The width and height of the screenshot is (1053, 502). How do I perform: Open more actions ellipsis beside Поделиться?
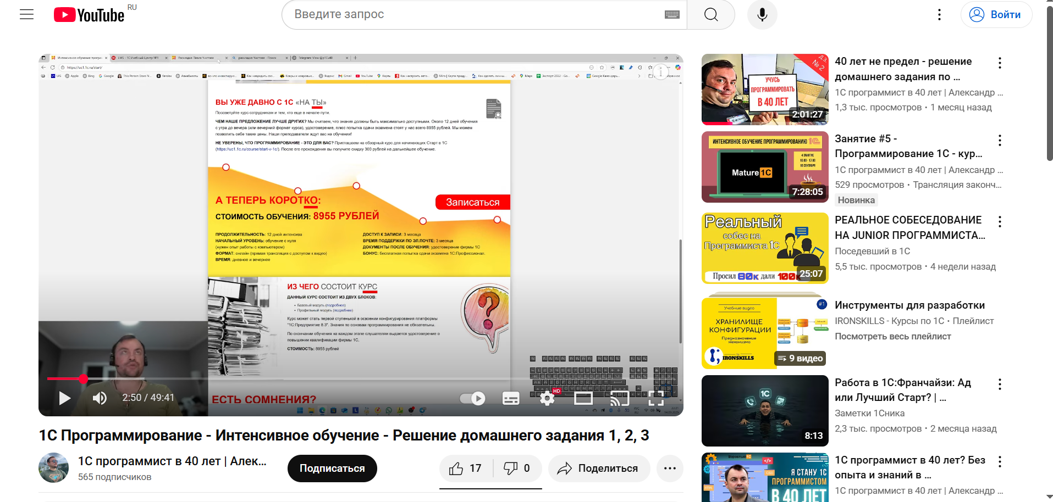pyautogui.click(x=670, y=468)
